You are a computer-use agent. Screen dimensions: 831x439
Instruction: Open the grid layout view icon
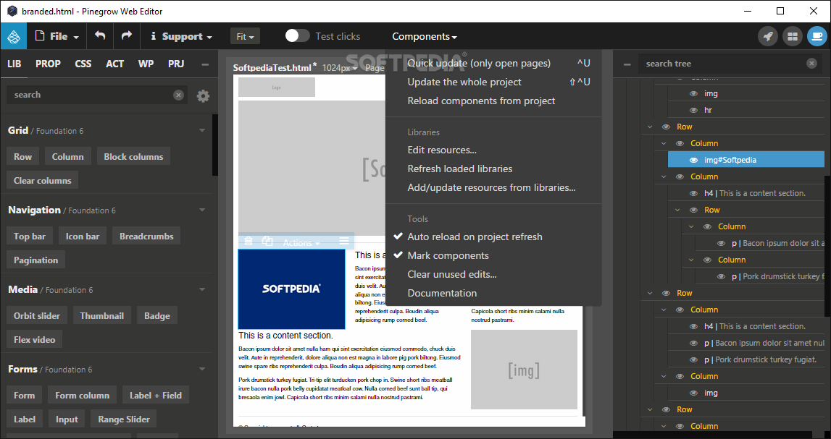(x=793, y=36)
